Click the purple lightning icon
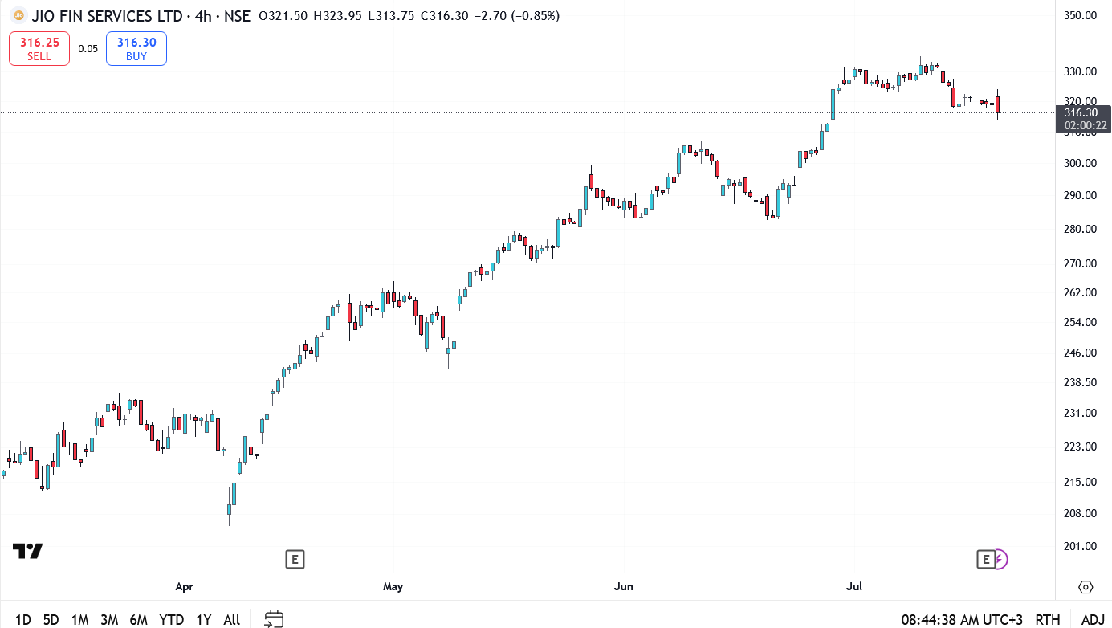The width and height of the screenshot is (1112, 628). pyautogui.click(x=1000, y=559)
